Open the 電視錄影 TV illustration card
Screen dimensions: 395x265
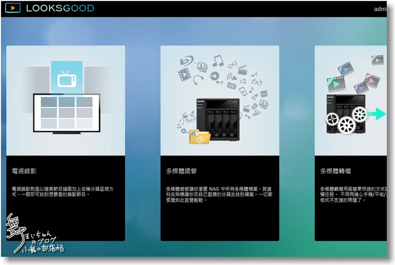[66, 100]
